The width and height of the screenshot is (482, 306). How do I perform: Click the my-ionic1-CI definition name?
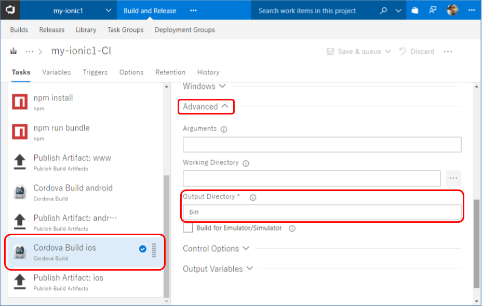[81, 51]
